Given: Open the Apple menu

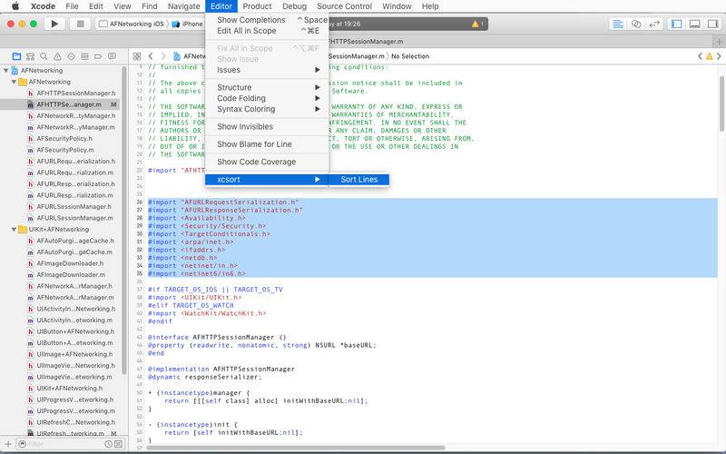Looking at the screenshot, I should (15, 6).
